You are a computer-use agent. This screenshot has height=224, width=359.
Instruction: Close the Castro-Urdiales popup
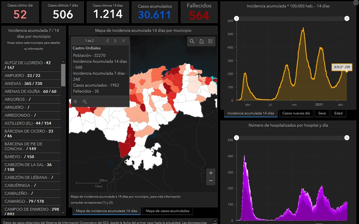124,41
